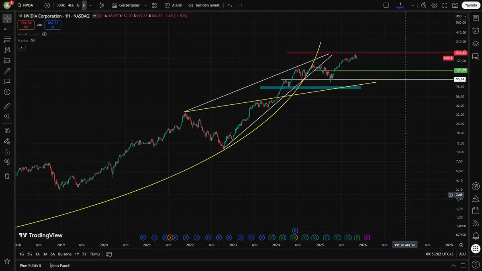Start Yeniden oynat bar replay
Screen dimensions: 482x271
[x=204, y=5]
